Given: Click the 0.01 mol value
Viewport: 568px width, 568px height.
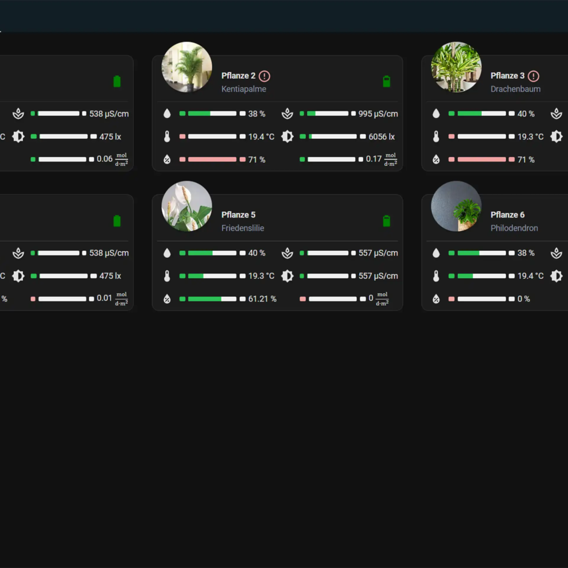Looking at the screenshot, I should 112,298.
